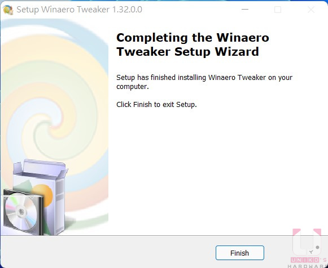Click the Winaero Tweaker setup icon in title bar
The height and width of the screenshot is (268, 328).
[x=8, y=10]
